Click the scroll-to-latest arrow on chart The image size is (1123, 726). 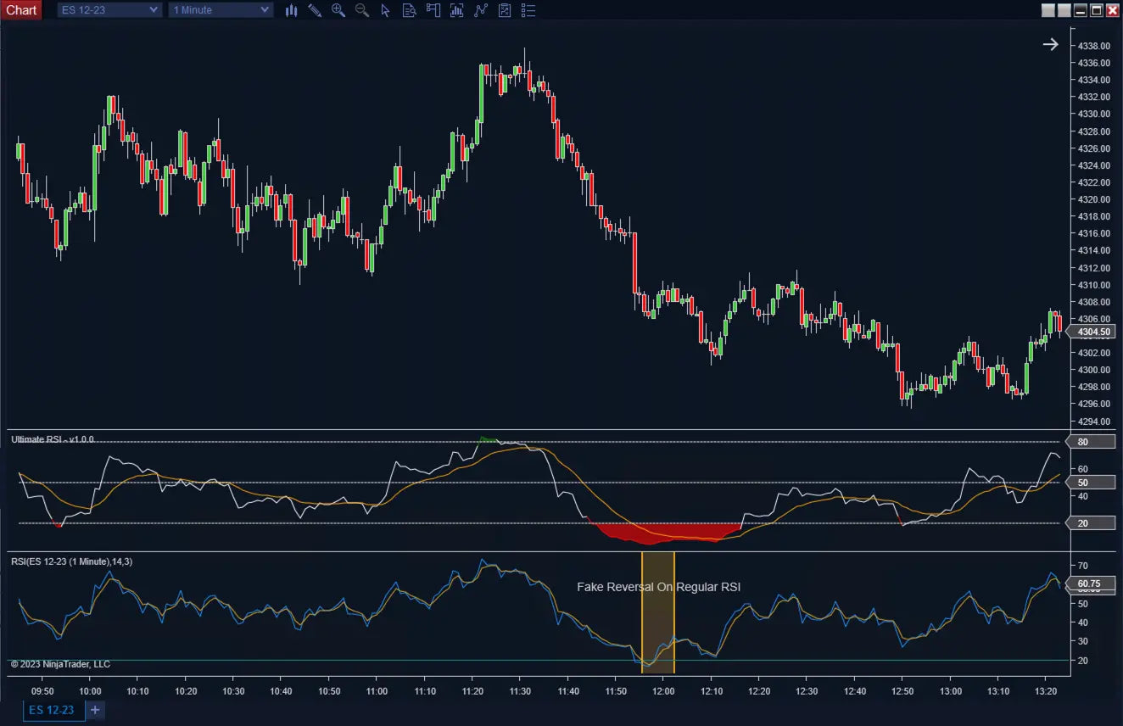[x=1050, y=45]
